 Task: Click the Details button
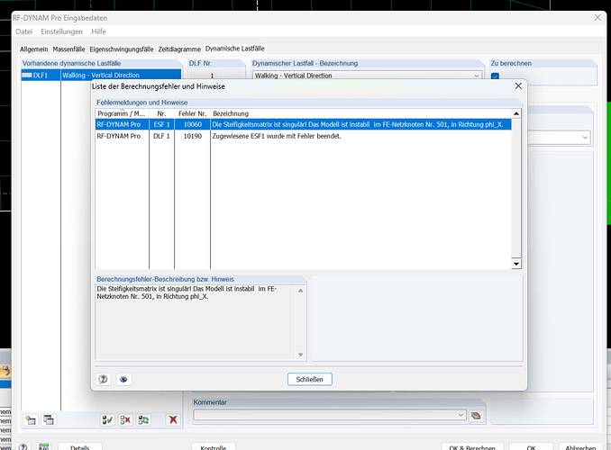(x=80, y=447)
